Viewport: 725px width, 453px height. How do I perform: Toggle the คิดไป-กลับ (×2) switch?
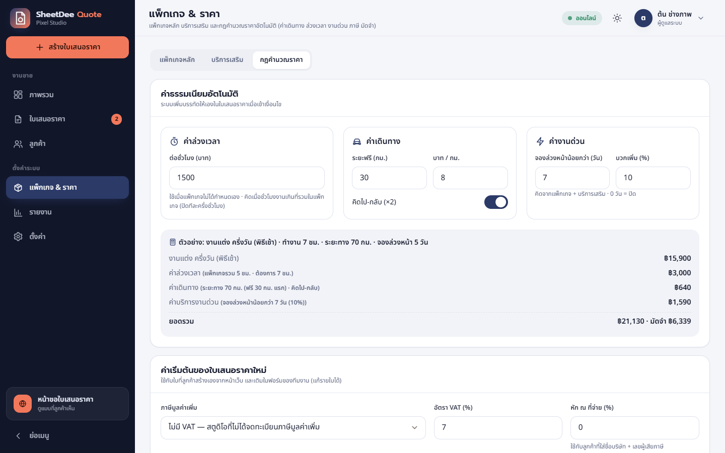496,202
